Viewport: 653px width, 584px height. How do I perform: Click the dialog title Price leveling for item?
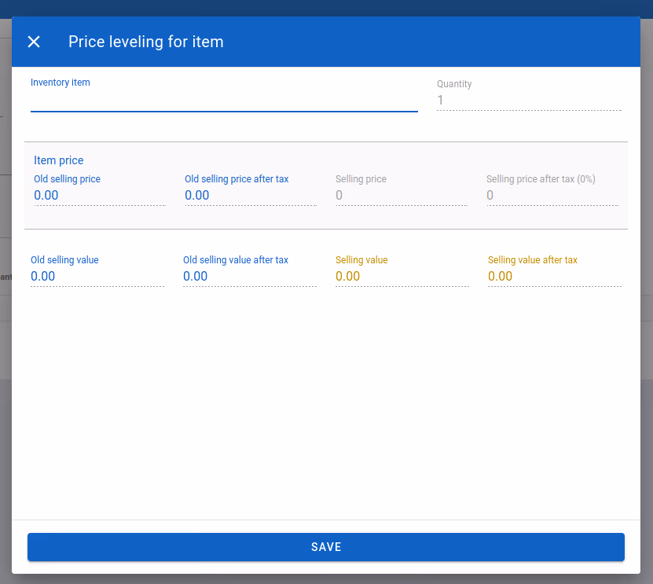(x=145, y=42)
